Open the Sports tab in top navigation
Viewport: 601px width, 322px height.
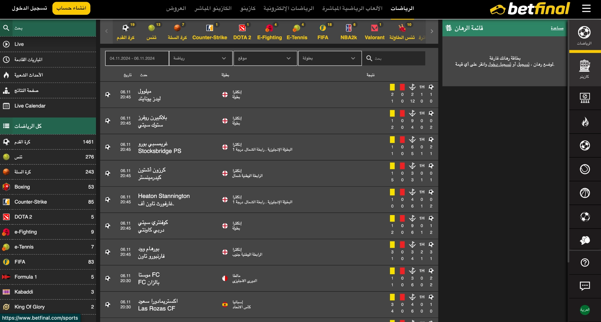click(x=402, y=8)
